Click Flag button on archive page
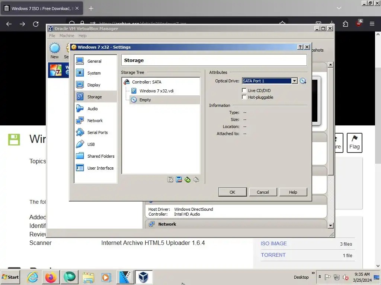Screen dimensions: 381x285 (x=355, y=143)
